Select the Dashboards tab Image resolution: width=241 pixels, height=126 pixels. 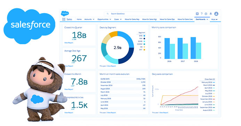(x=201, y=19)
